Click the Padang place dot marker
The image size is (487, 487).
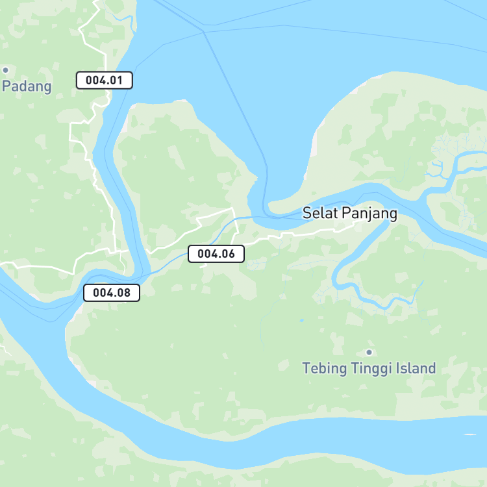(x=6, y=70)
